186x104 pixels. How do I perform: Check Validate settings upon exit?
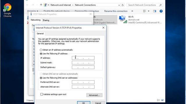click(x=42, y=94)
